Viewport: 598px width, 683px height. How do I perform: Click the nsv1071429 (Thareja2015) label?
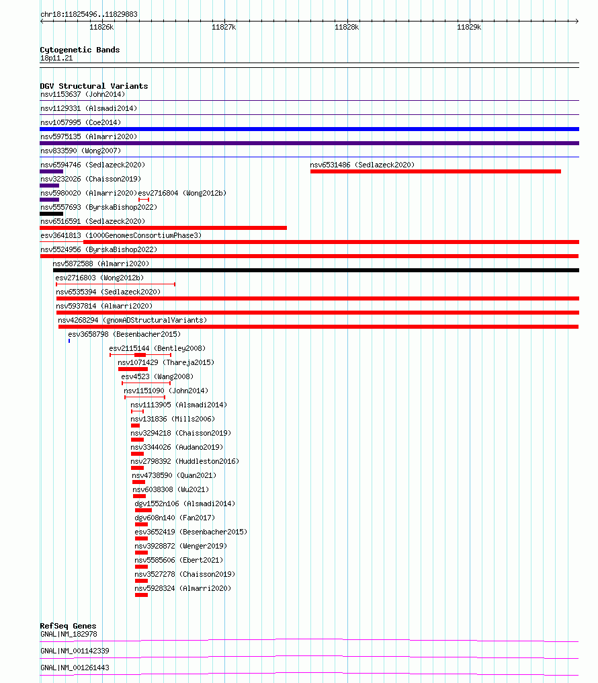(x=166, y=362)
